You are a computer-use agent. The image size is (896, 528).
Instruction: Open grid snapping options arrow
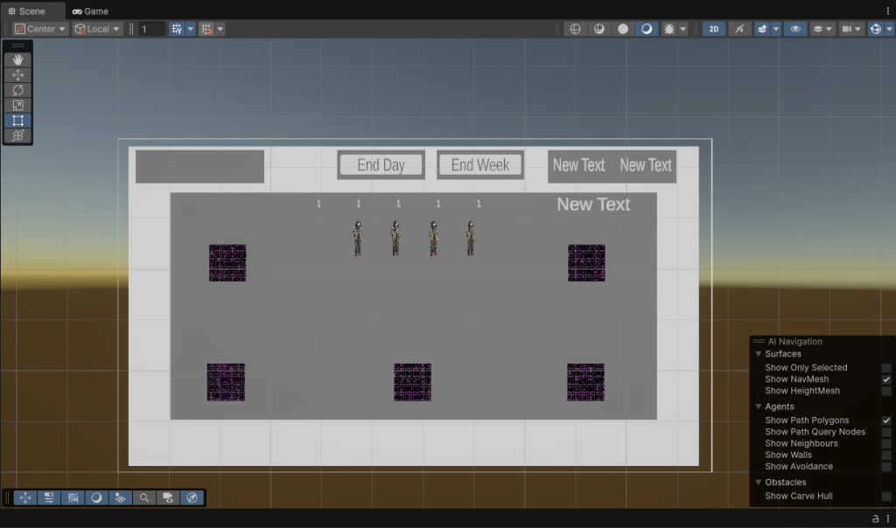pos(220,29)
